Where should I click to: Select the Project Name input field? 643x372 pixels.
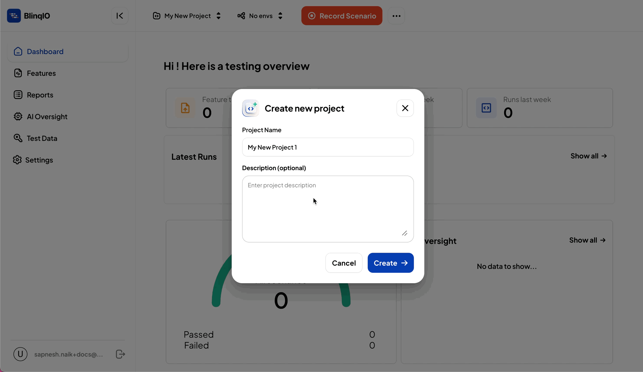[x=328, y=147]
